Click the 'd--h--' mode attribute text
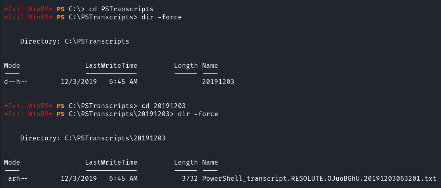The width and height of the screenshot is (441, 188). [16, 82]
